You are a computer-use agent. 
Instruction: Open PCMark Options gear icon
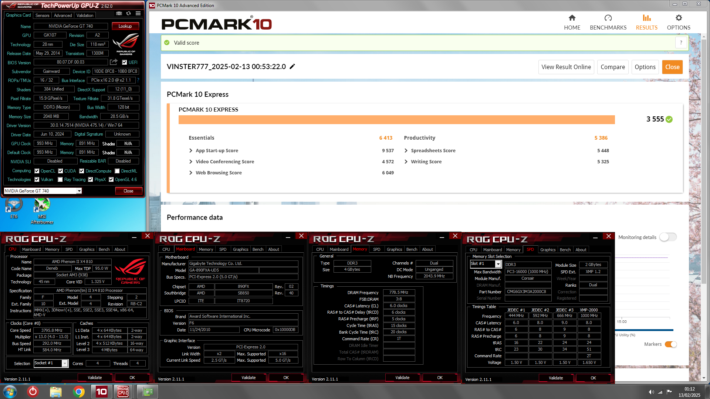pyautogui.click(x=679, y=18)
